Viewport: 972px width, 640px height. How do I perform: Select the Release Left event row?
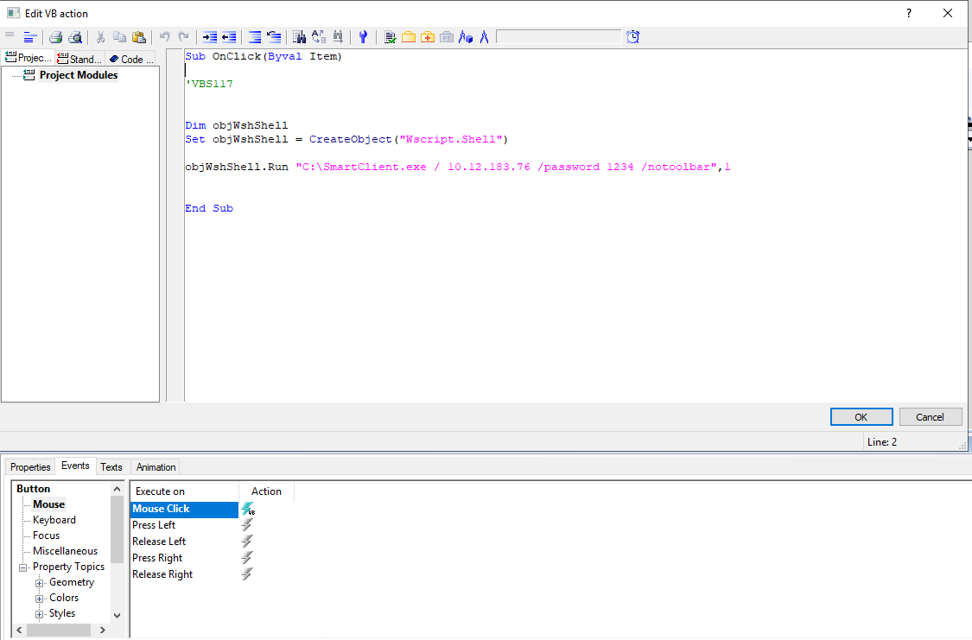click(x=184, y=542)
